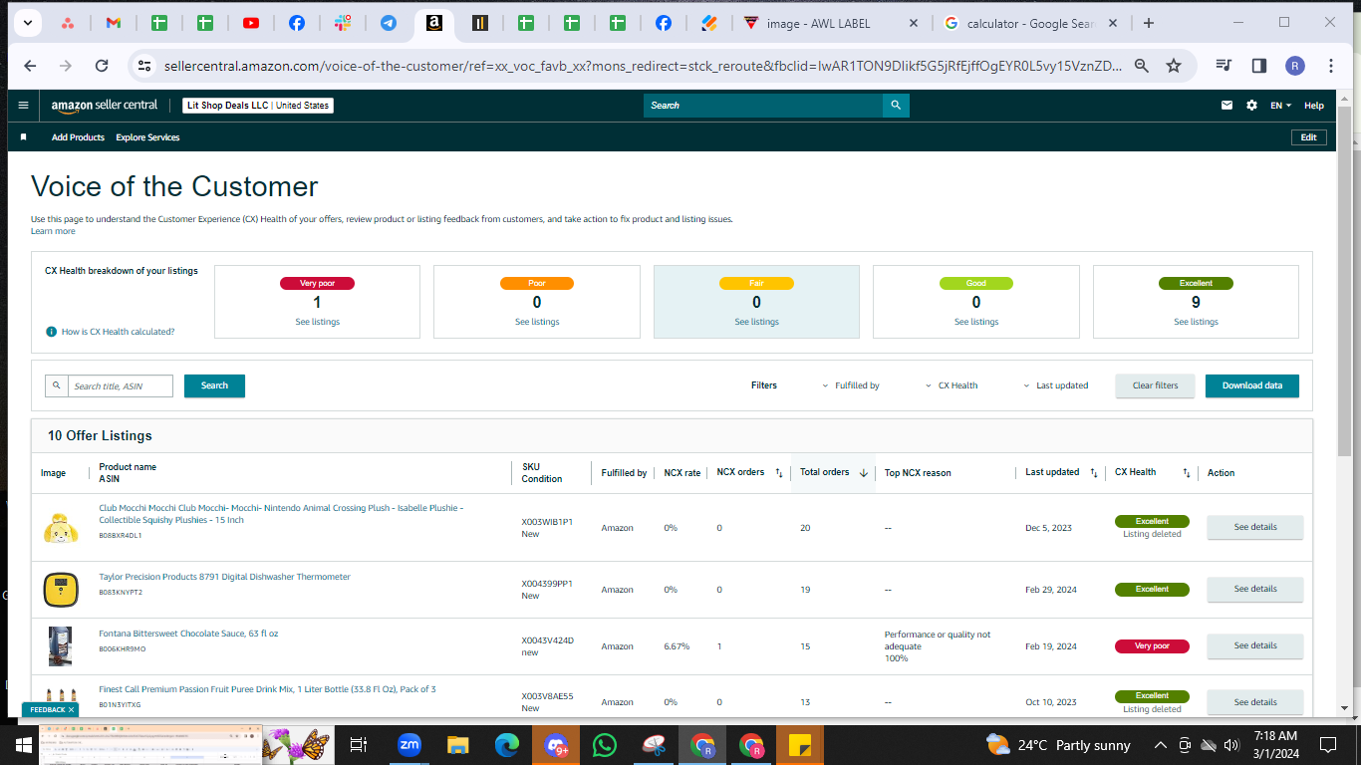The height and width of the screenshot is (765, 1361).
Task: Open the EN language dropdown
Action: point(1280,106)
